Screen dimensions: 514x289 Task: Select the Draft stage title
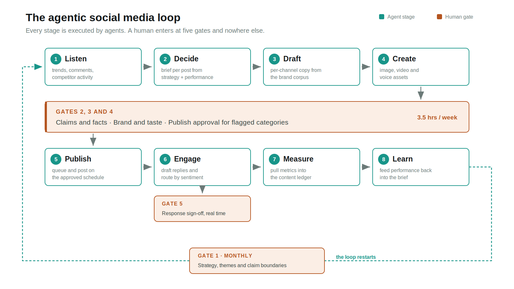292,59
